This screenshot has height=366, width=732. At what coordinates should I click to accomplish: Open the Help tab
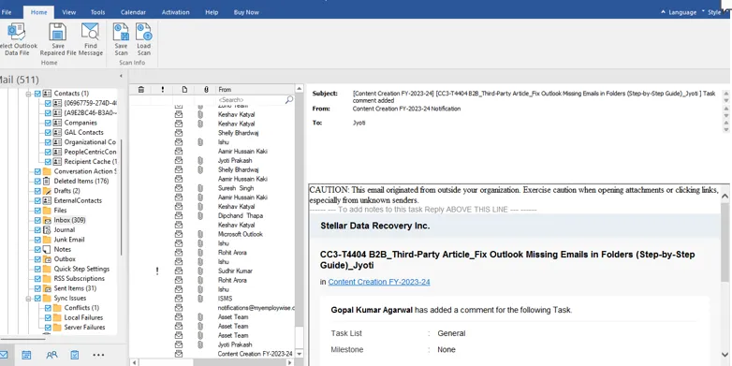pos(212,12)
